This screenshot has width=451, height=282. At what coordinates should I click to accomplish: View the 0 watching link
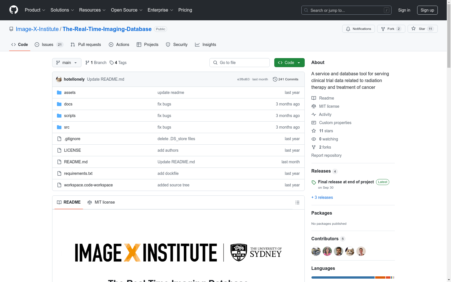pos(325,139)
